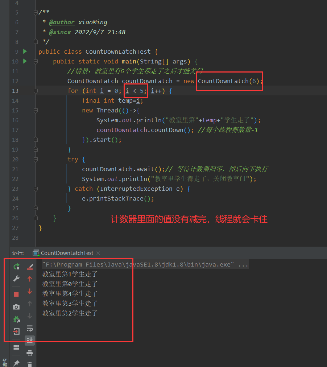Click 'InterruptedException' in the catch clause
Viewport: 327px width, 367px height.
pos(136,189)
